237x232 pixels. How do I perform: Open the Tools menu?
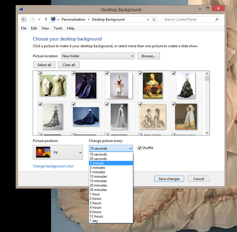(x=58, y=28)
